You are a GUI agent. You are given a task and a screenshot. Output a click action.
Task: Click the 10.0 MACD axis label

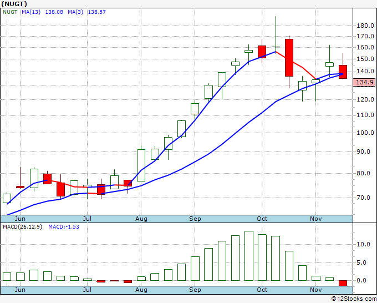(363, 244)
